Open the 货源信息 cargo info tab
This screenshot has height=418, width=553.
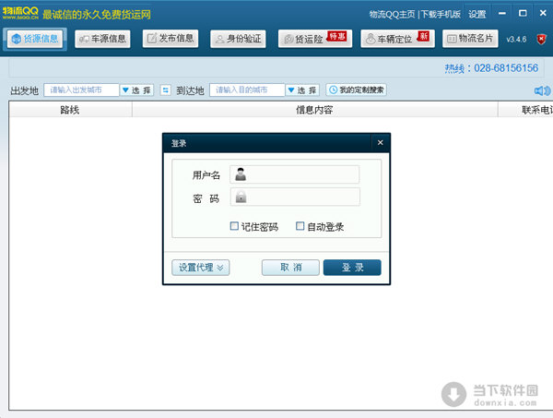(x=36, y=39)
